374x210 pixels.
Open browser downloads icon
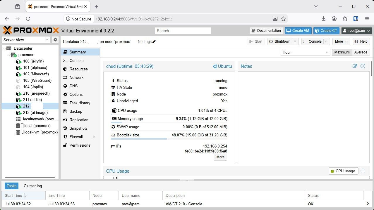click(x=323, y=19)
